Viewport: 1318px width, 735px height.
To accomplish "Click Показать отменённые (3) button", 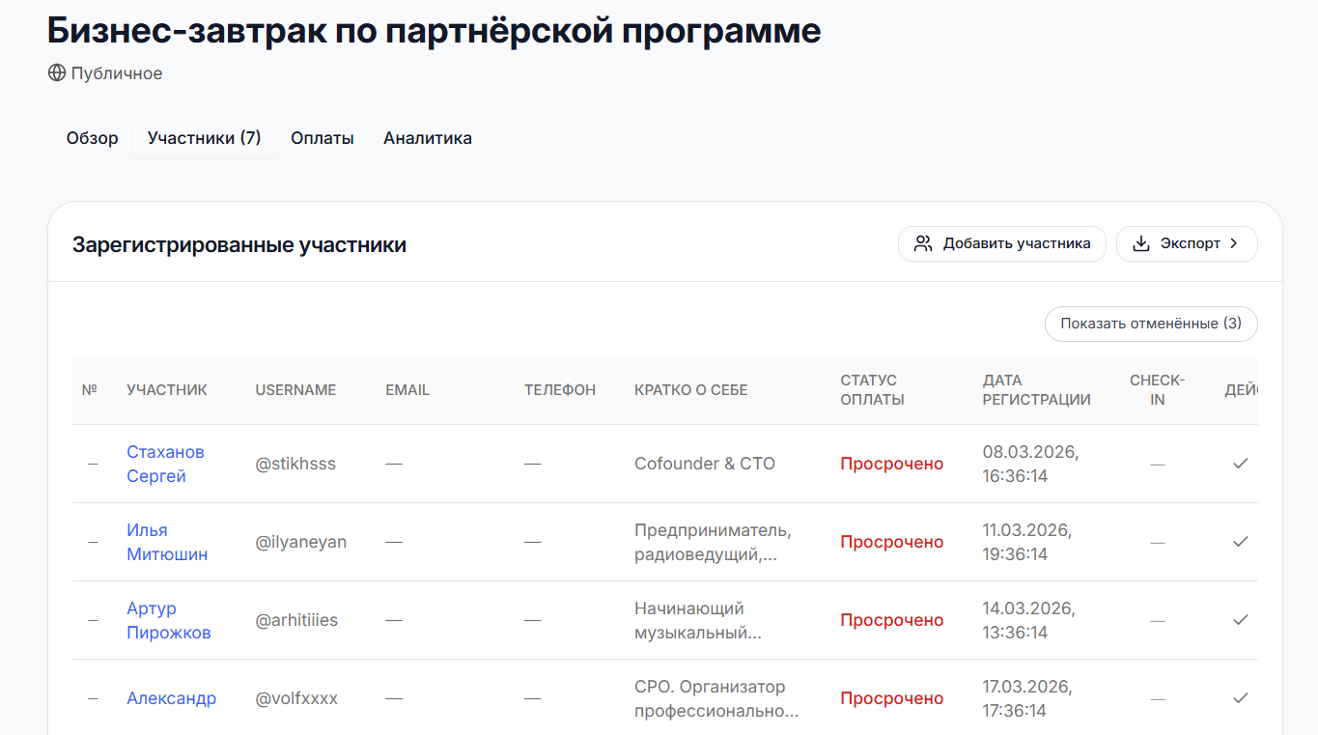I will coord(1151,324).
